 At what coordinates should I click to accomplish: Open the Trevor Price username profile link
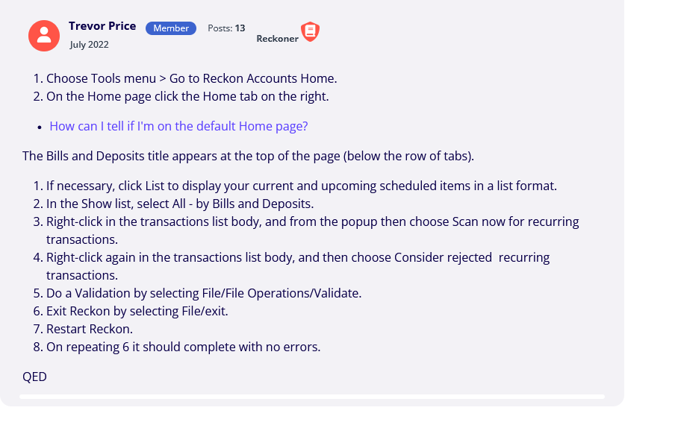click(102, 26)
